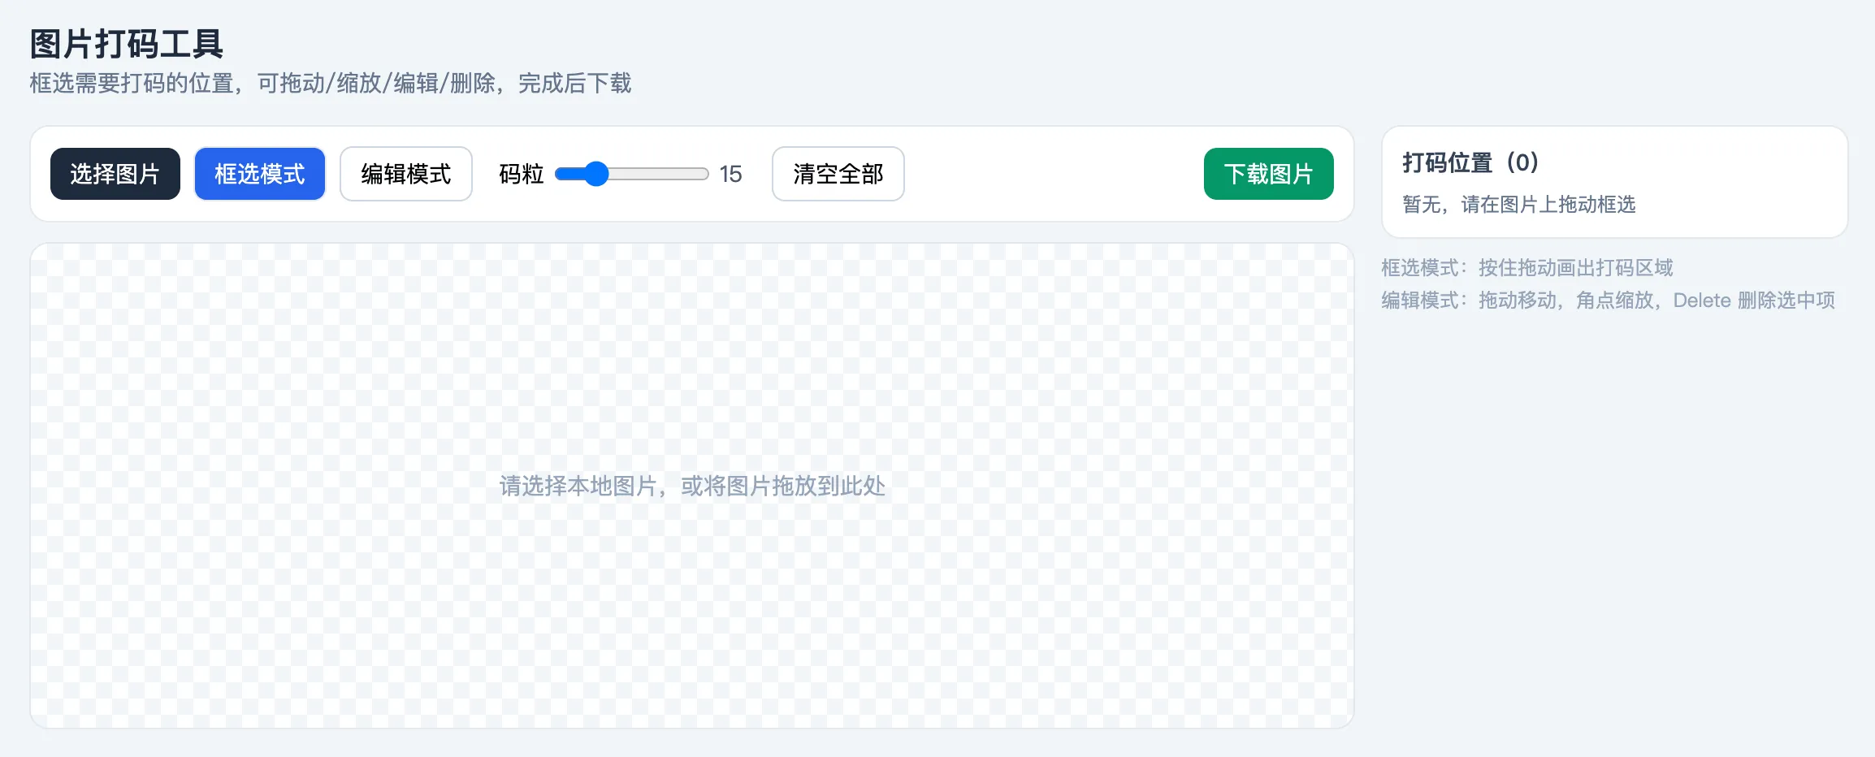Screen dimensions: 1875x757
Task: Click the 框选模式 hint line at right
Action: pos(1527,267)
